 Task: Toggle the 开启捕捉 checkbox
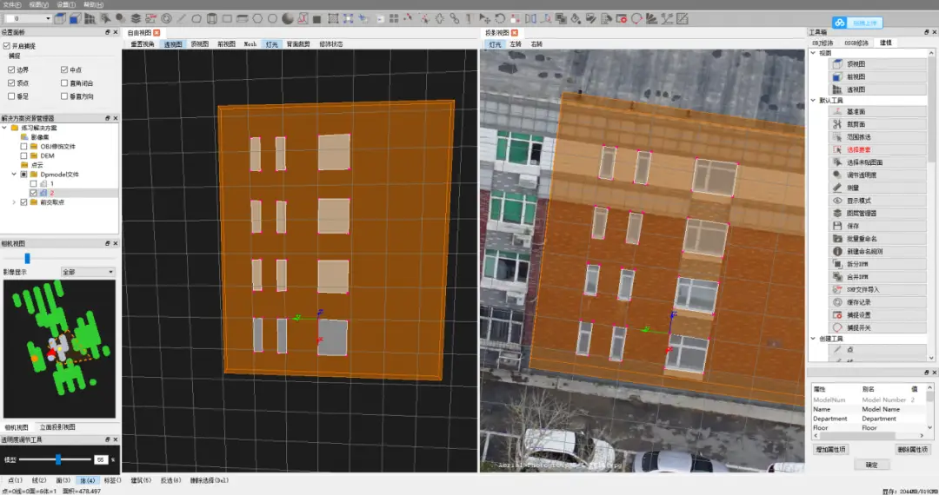click(x=7, y=45)
